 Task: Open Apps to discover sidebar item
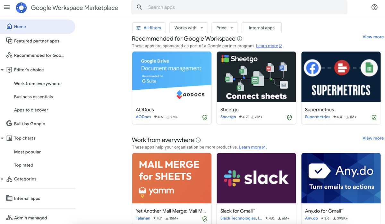click(31, 110)
